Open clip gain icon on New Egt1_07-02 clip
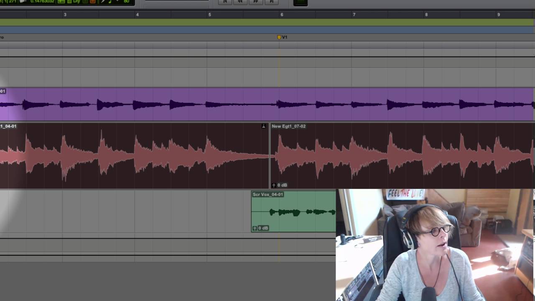535x301 pixels. point(274,185)
